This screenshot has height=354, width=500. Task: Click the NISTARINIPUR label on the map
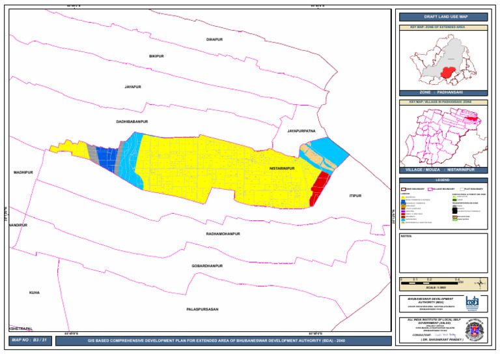[282, 168]
